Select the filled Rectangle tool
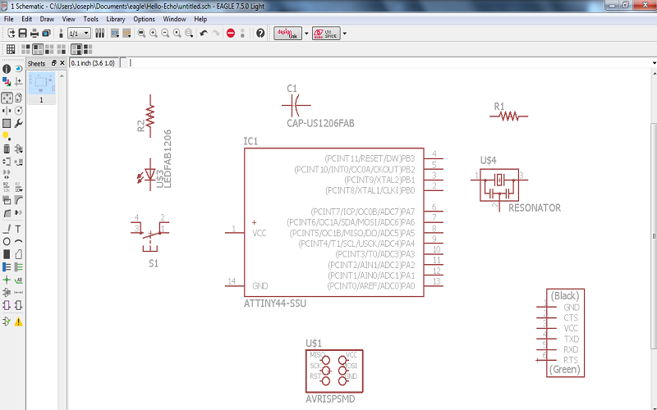This screenshot has height=410, width=657. click(x=7, y=254)
